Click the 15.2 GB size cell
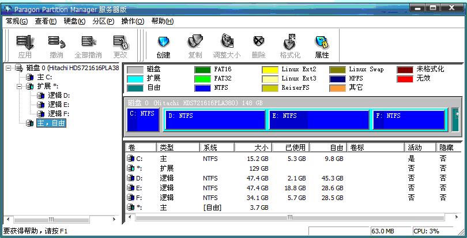The height and width of the screenshot is (238, 467). coord(258,159)
